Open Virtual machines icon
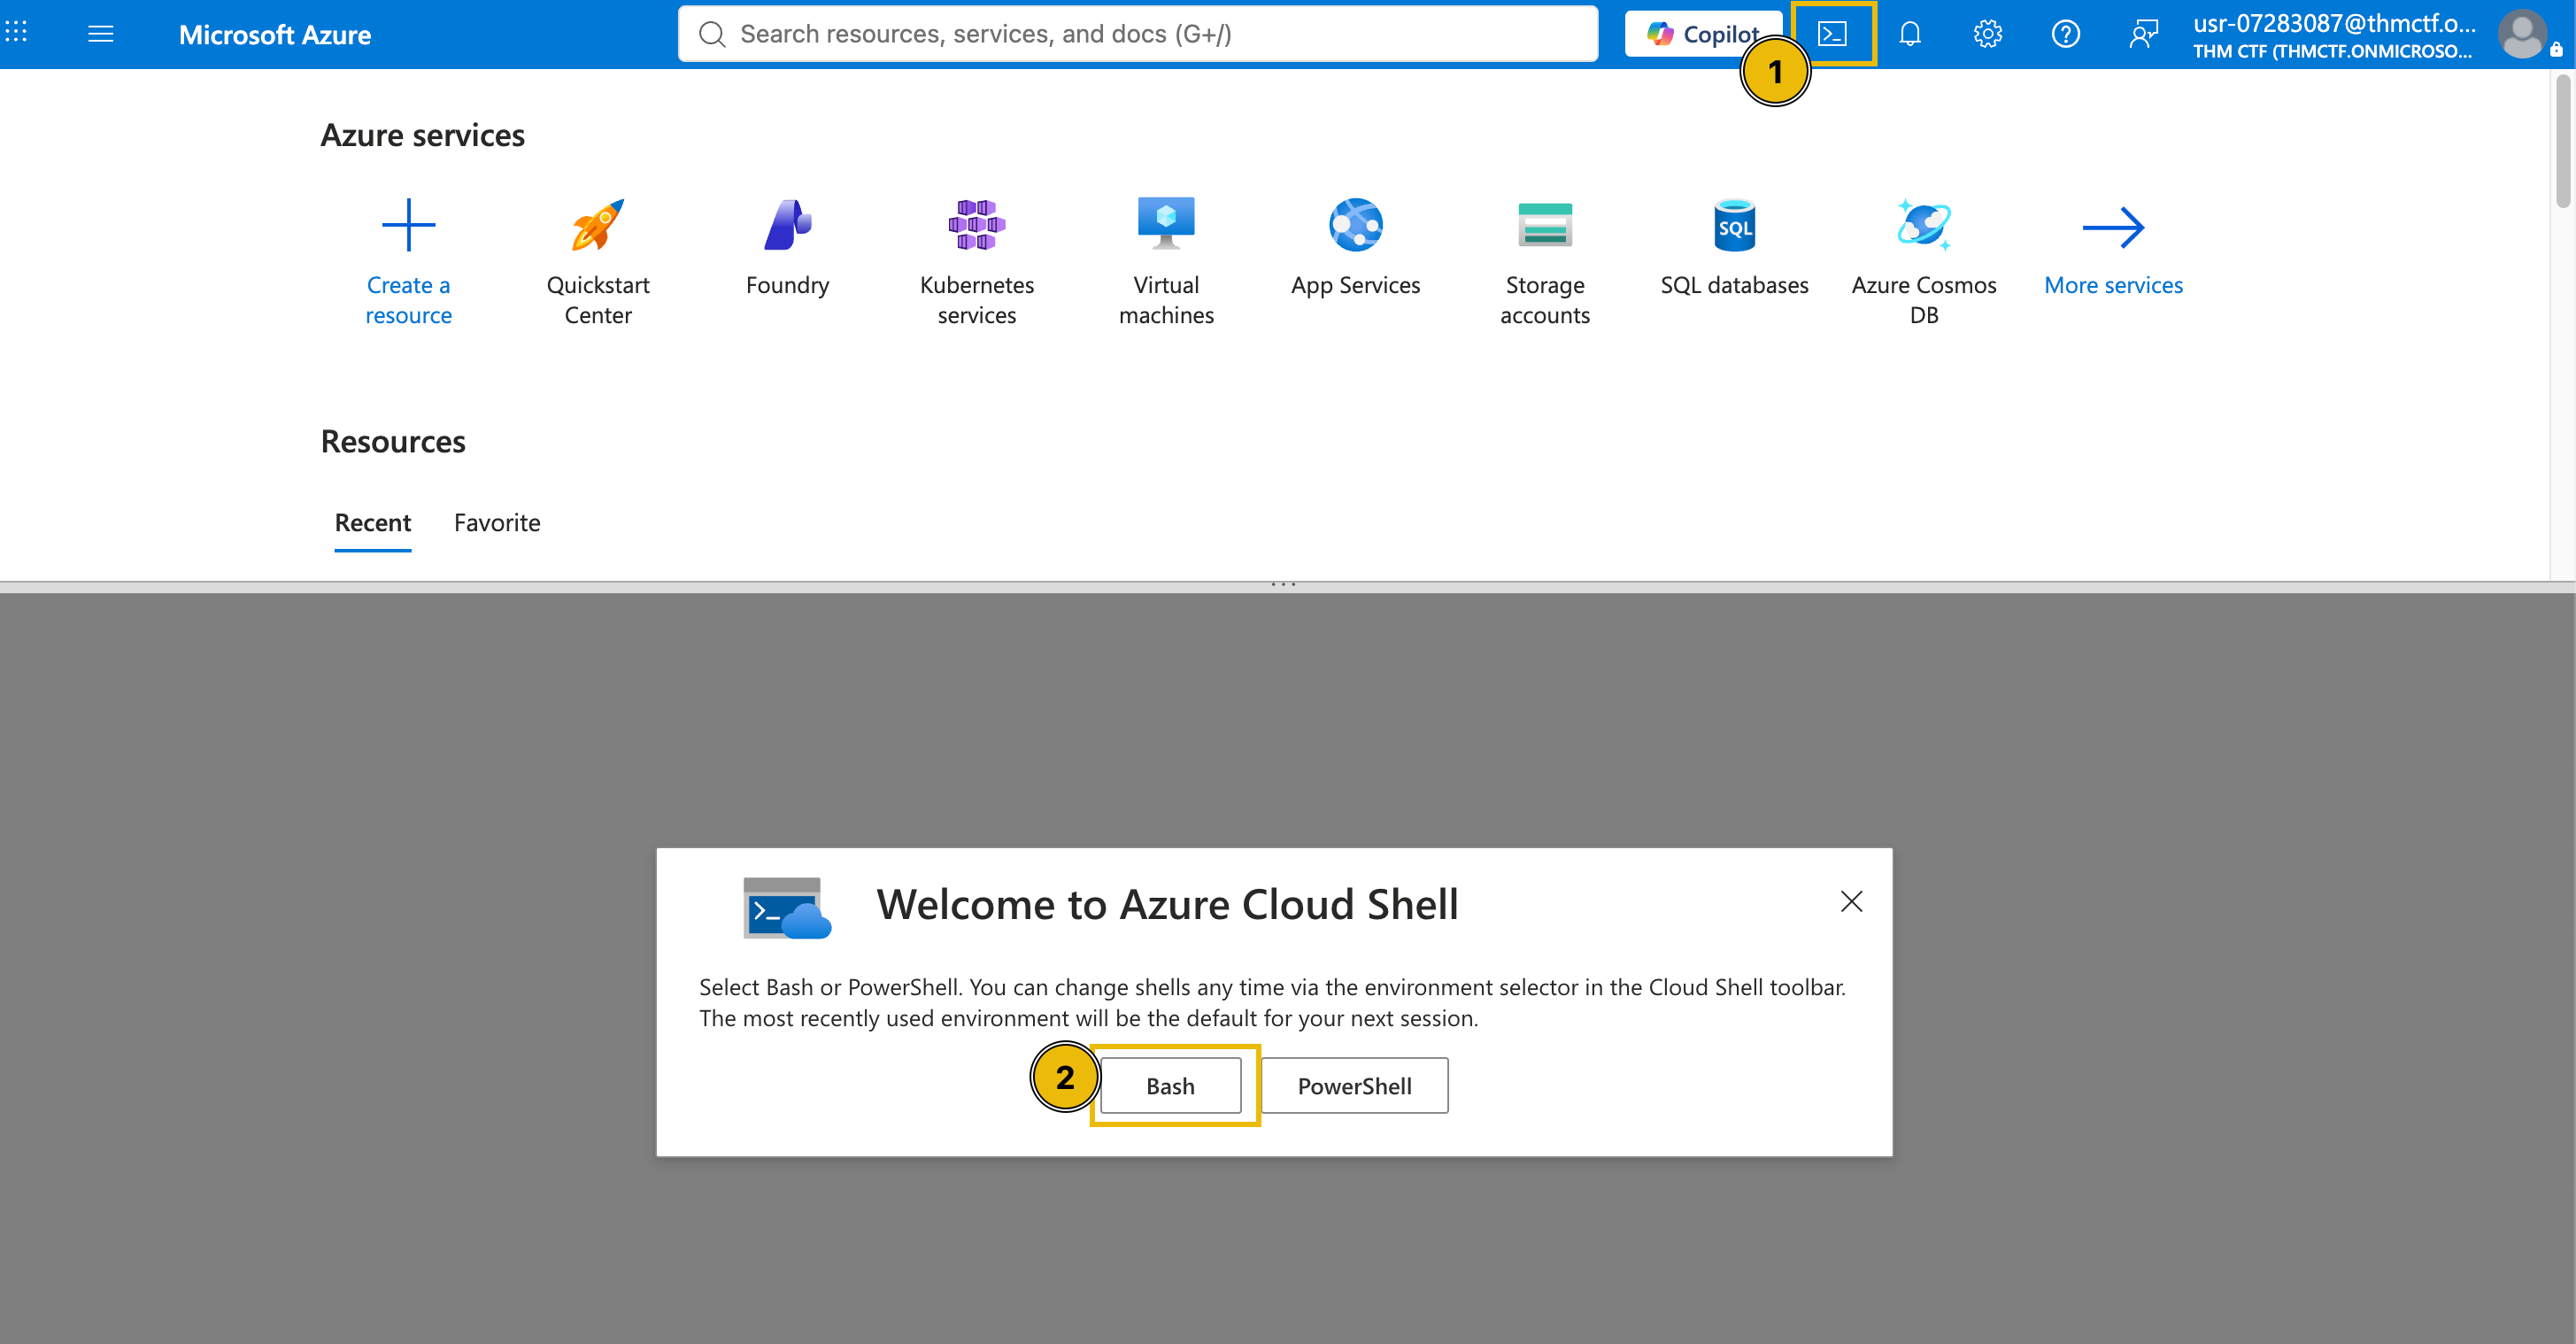 click(x=1166, y=225)
